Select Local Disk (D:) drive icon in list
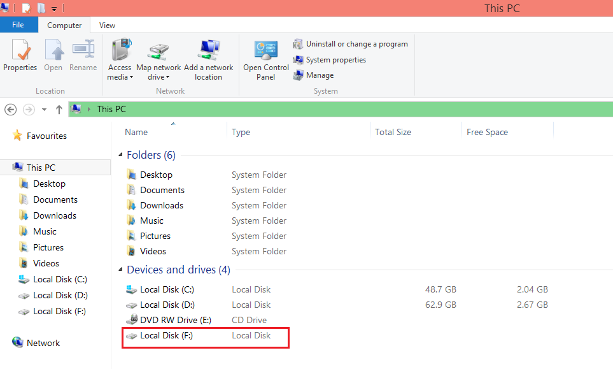This screenshot has height=369, width=613. [x=131, y=305]
